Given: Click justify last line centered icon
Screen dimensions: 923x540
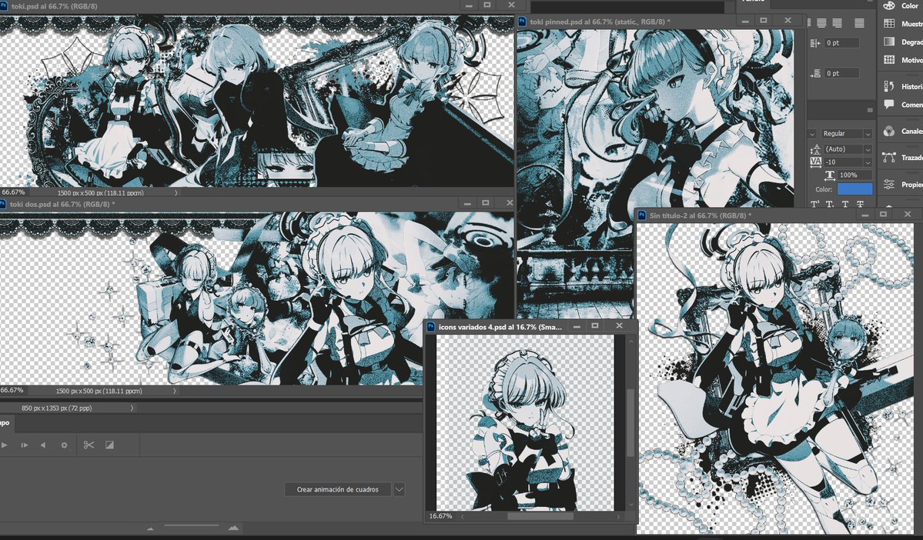Looking at the screenshot, I should point(821,23).
